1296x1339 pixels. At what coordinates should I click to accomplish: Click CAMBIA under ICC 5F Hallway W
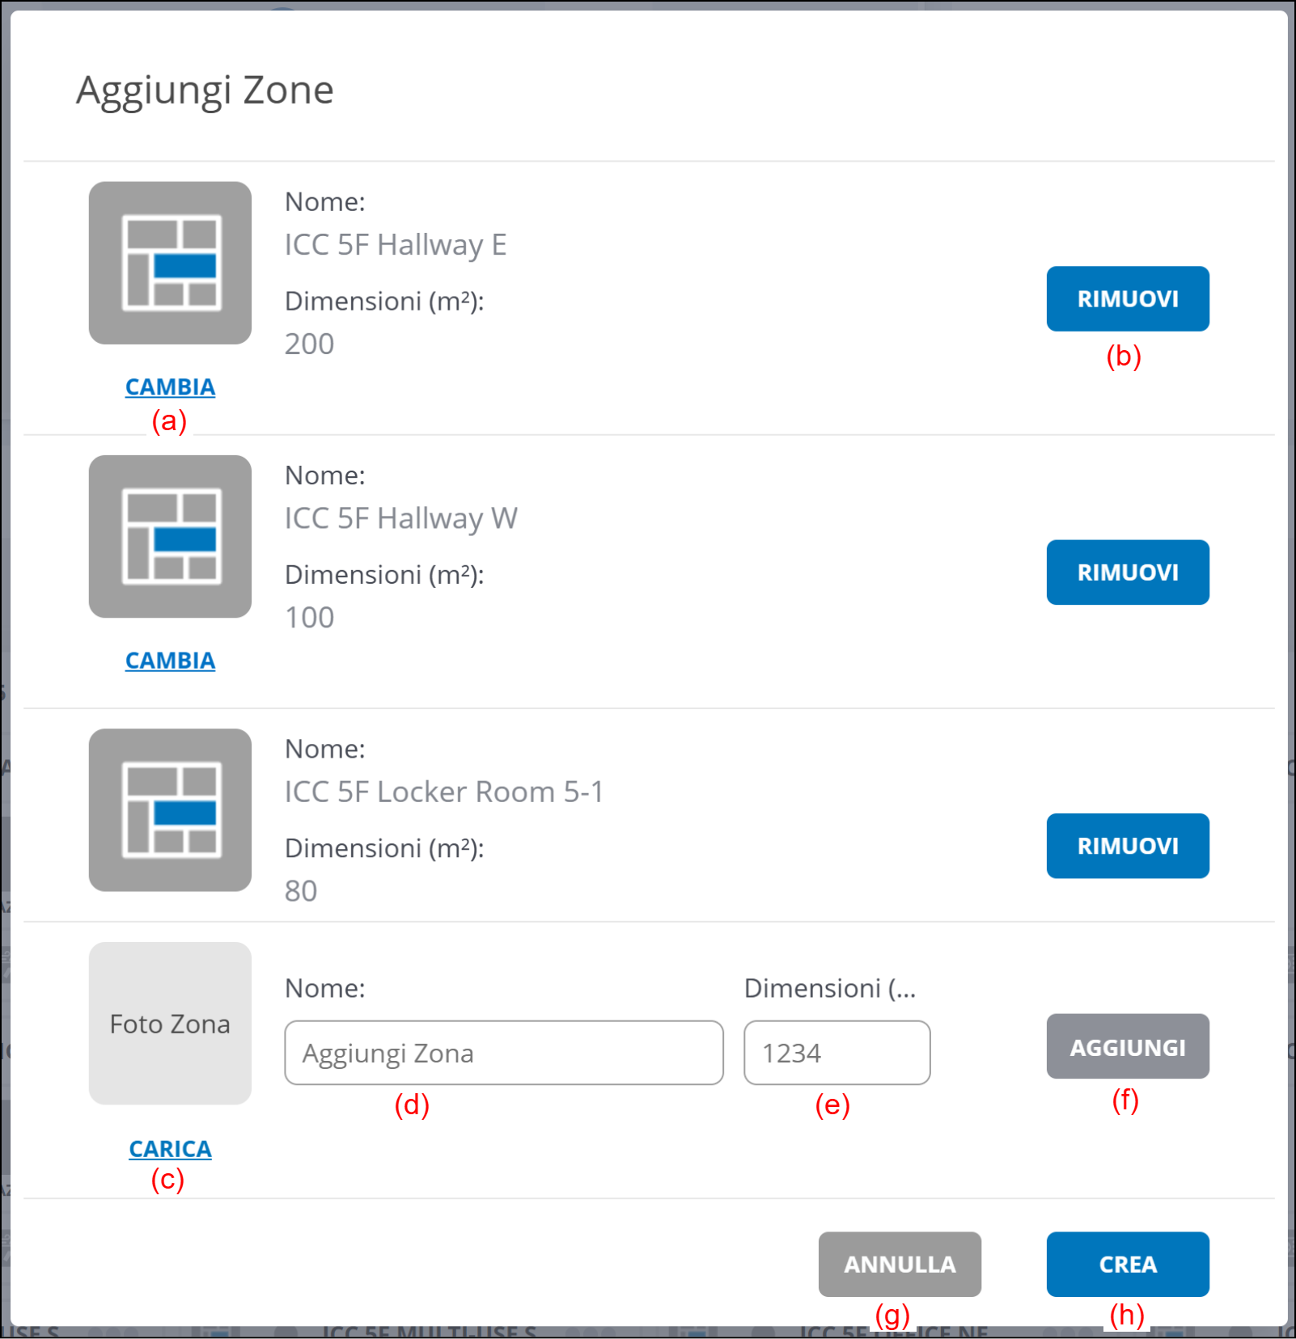[170, 661]
